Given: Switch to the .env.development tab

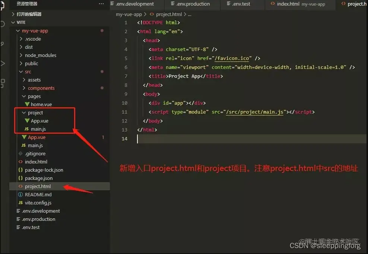Looking at the screenshot, I should (x=137, y=4).
